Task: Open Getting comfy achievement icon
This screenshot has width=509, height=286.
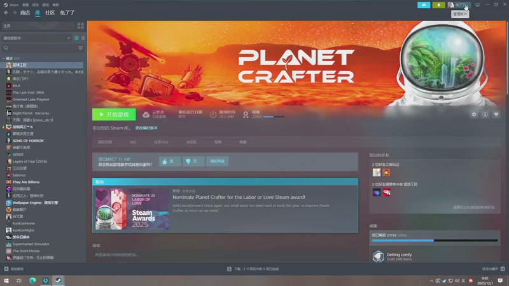Action: coord(378,256)
